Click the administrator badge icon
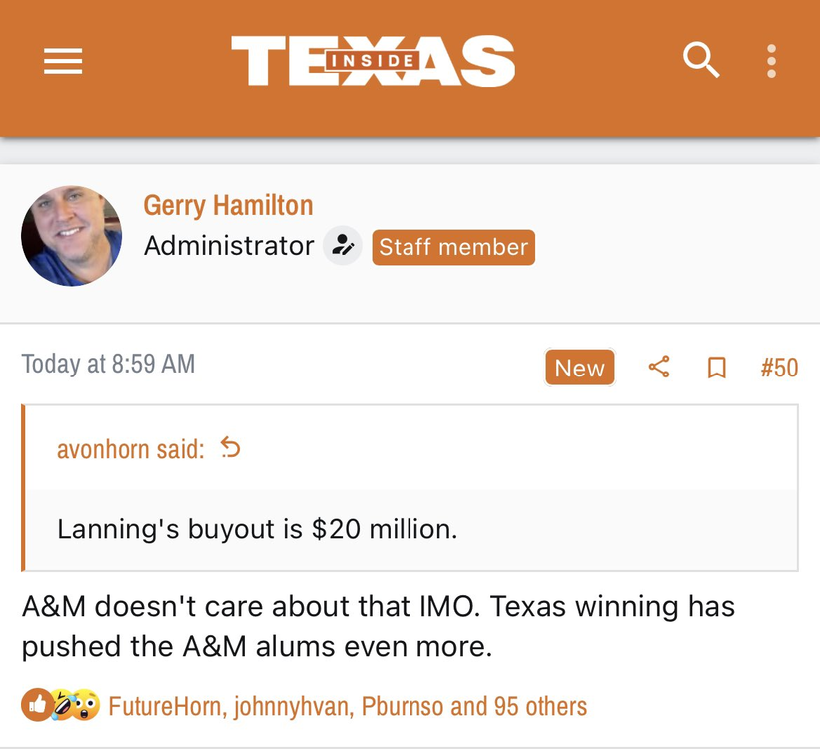 coord(343,246)
